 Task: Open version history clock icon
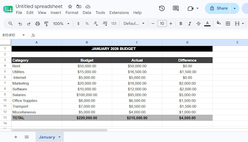(162, 8)
